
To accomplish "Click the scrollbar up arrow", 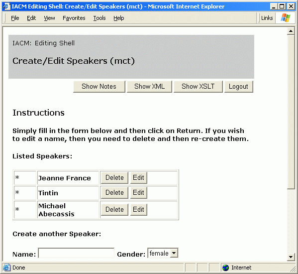I will (291, 31).
